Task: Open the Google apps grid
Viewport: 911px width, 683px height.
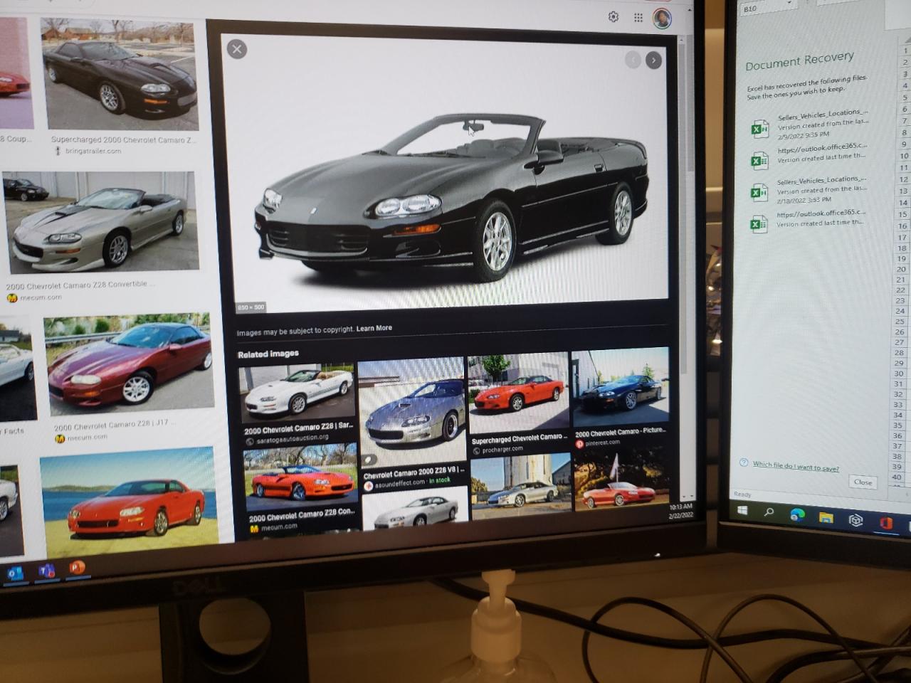Action: click(x=638, y=18)
